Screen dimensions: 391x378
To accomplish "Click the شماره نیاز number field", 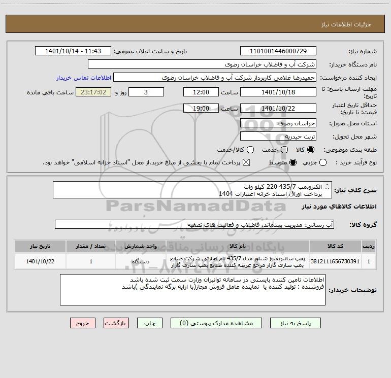I will pyautogui.click(x=278, y=51).
